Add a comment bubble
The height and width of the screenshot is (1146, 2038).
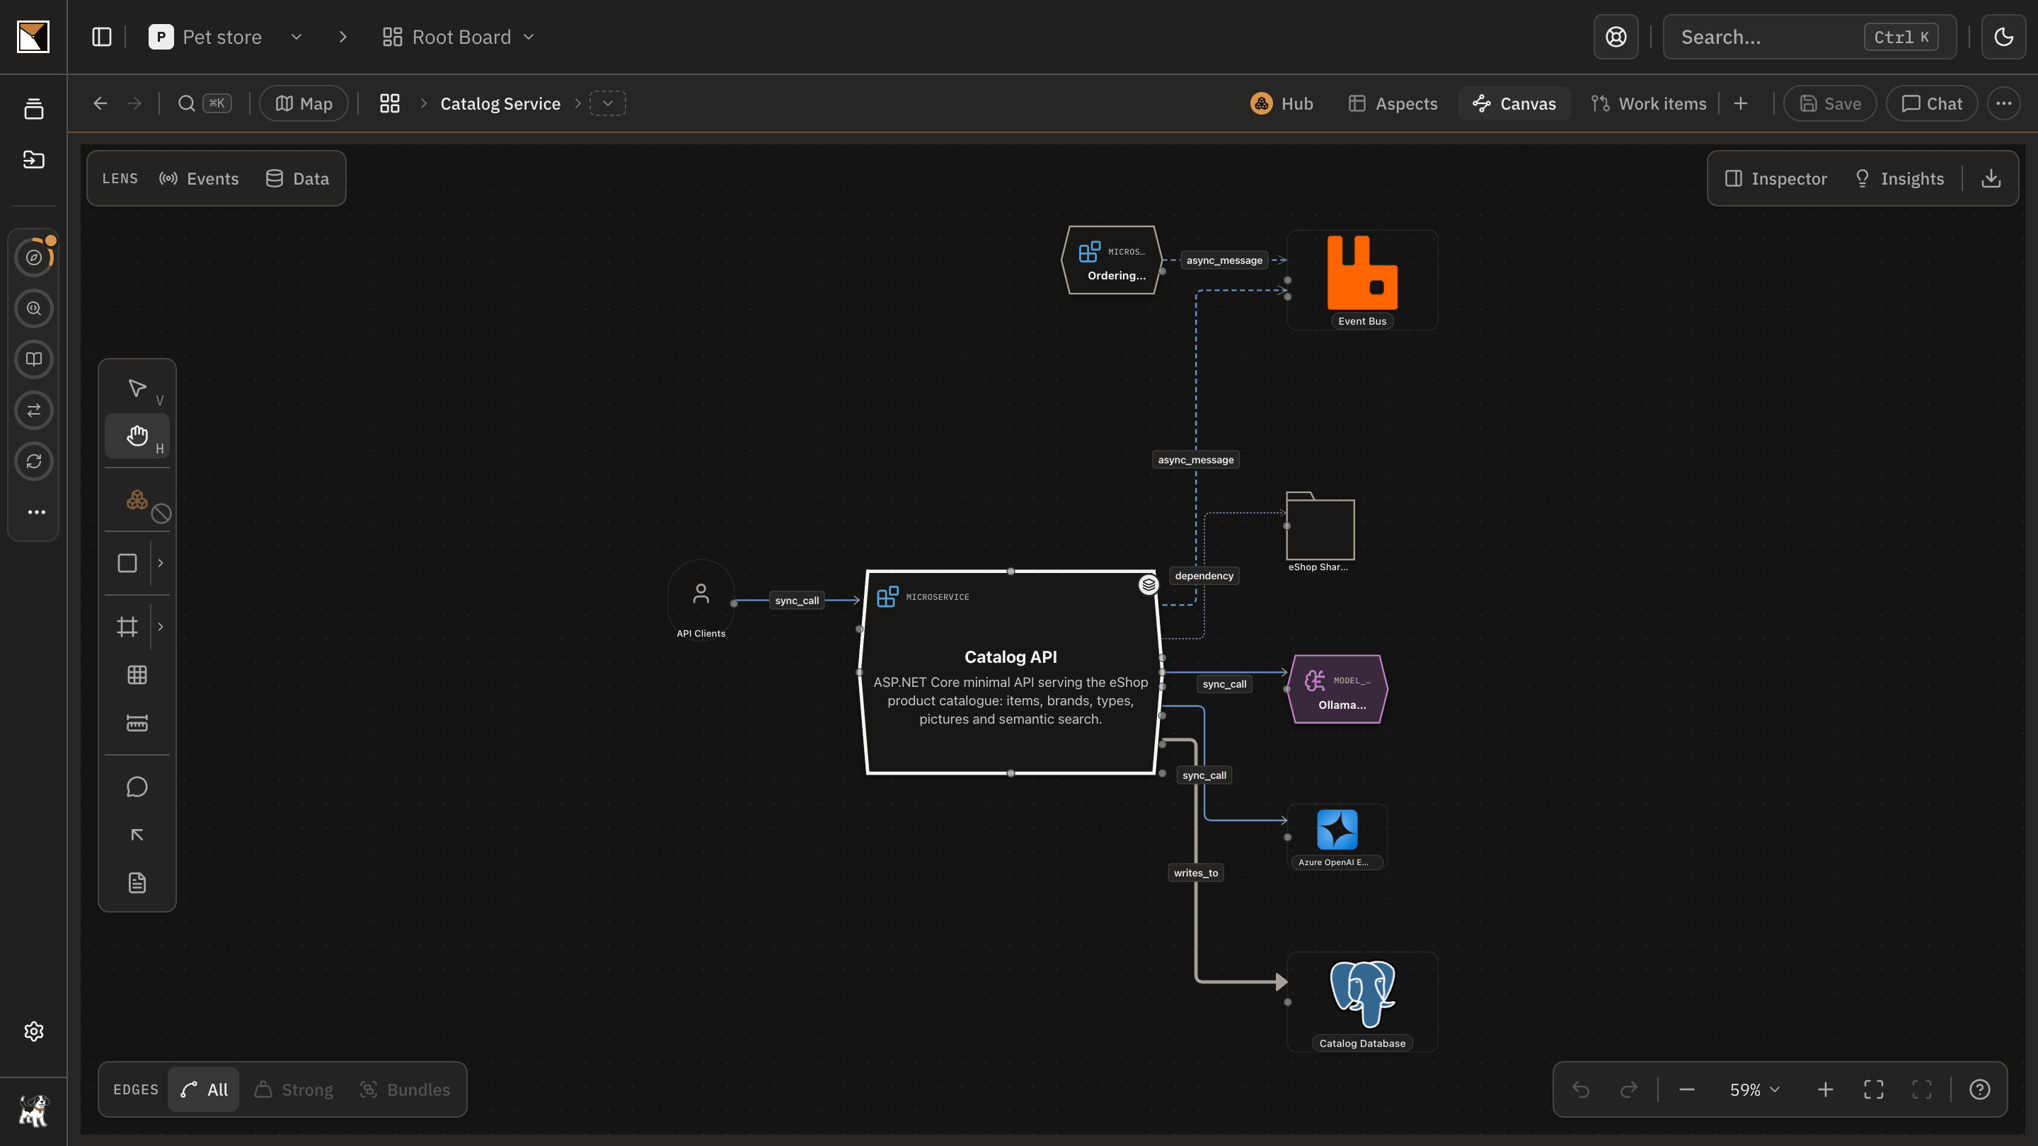tap(137, 787)
